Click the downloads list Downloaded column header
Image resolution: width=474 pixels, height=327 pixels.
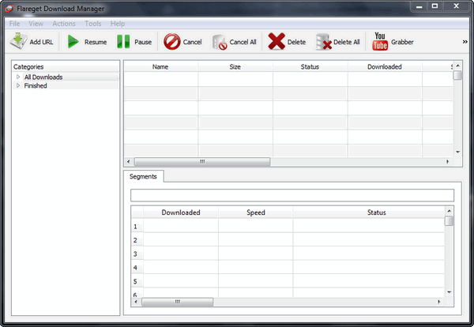[385, 67]
